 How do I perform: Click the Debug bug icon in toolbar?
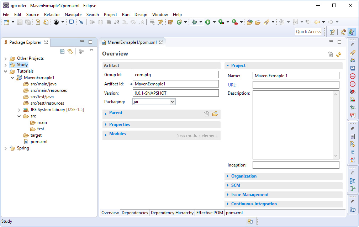195,22
